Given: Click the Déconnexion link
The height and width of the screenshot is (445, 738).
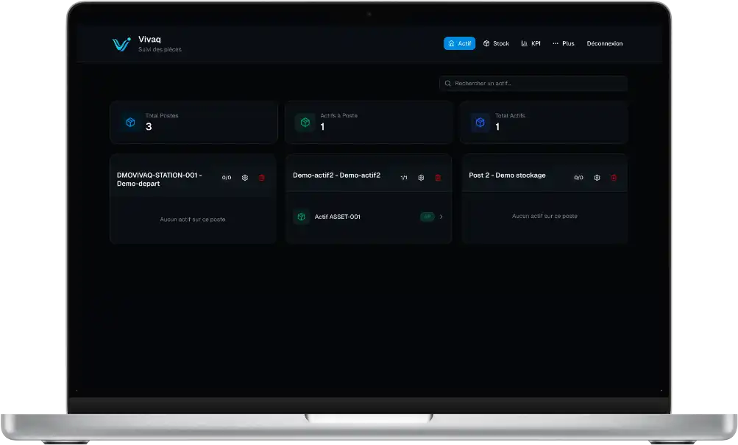Looking at the screenshot, I should [x=604, y=44].
